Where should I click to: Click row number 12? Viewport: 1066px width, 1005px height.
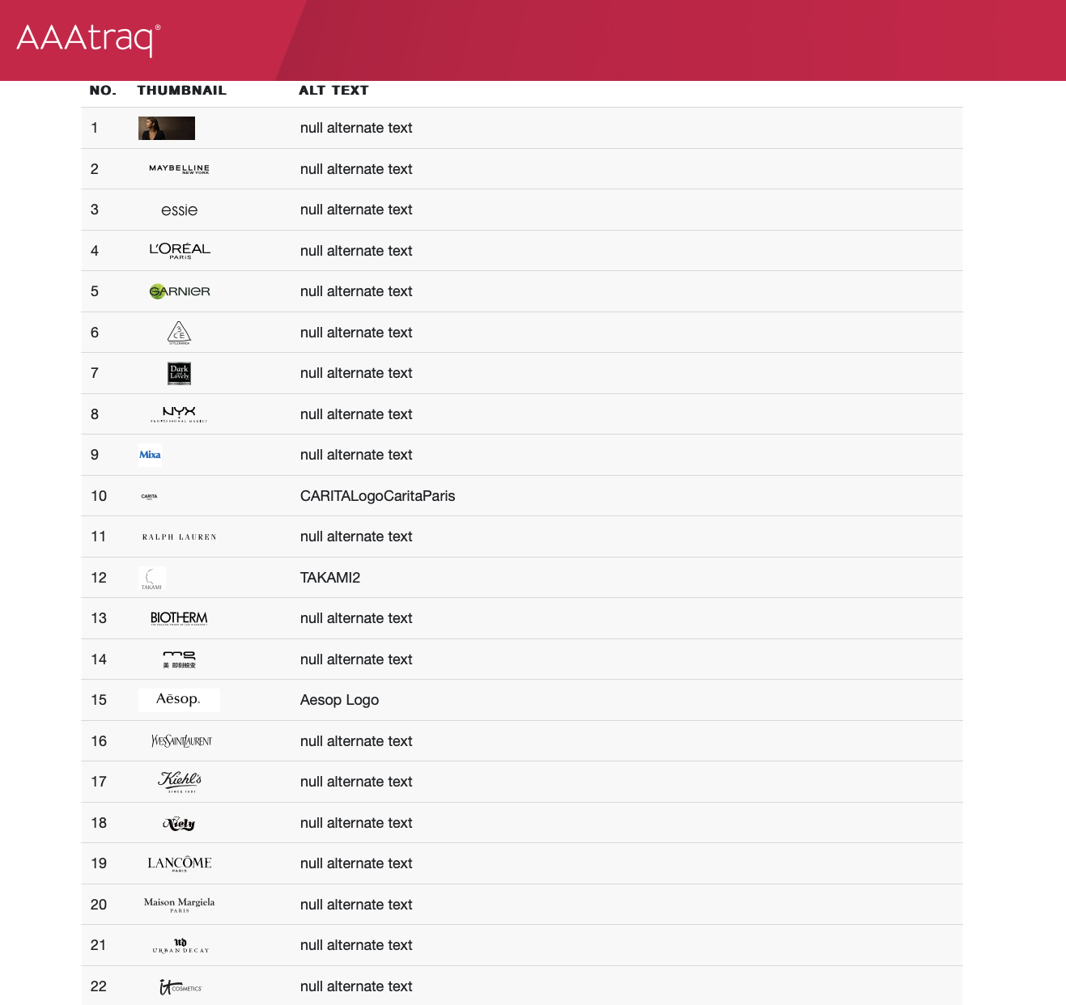click(x=99, y=578)
